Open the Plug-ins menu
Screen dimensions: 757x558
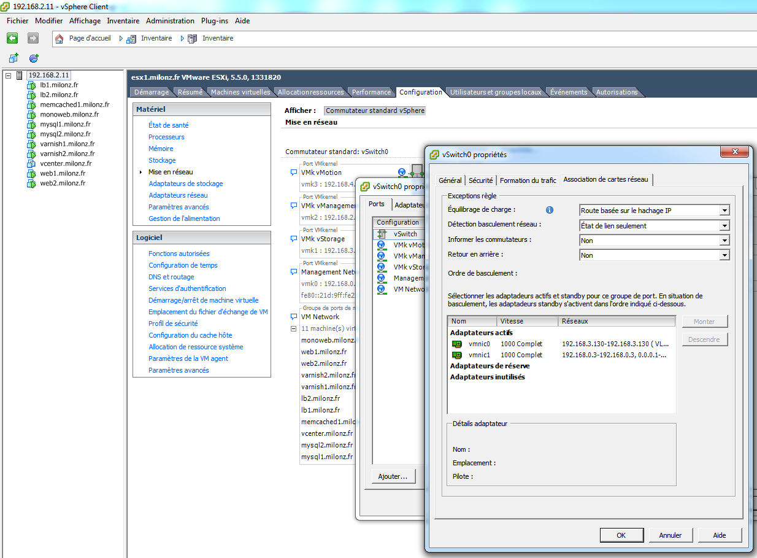pyautogui.click(x=215, y=20)
